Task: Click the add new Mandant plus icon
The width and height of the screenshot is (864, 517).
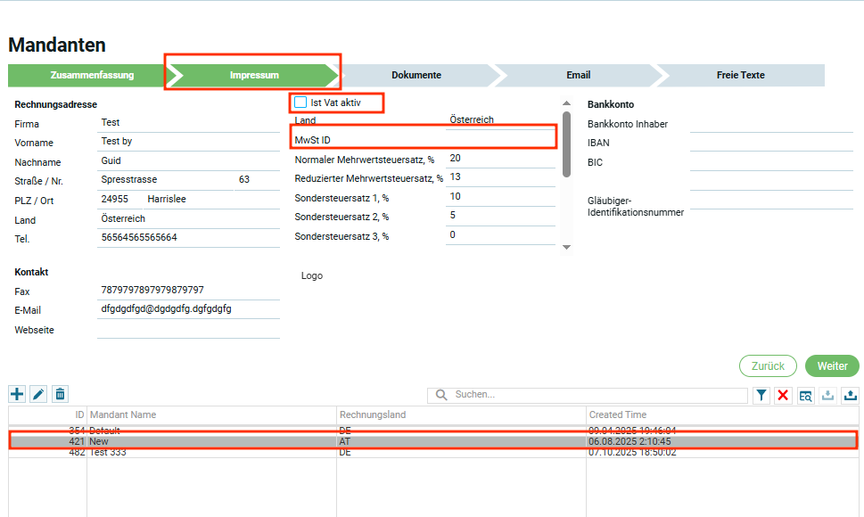Action: pyautogui.click(x=17, y=394)
